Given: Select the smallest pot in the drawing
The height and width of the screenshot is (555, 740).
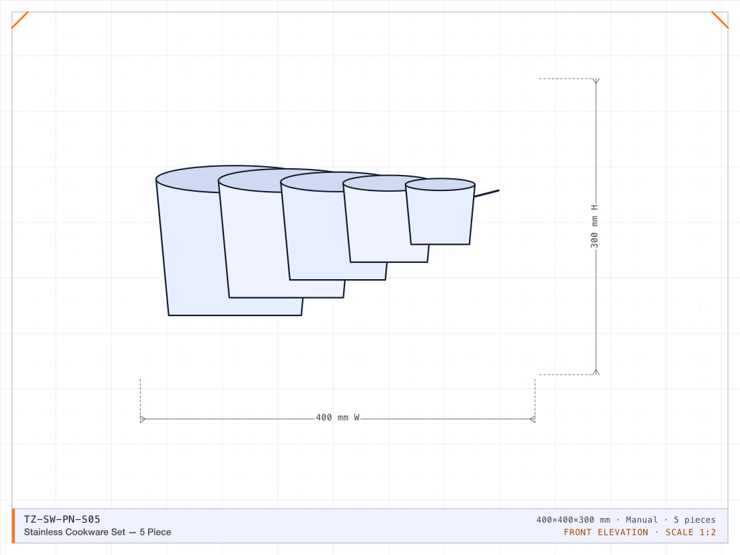Looking at the screenshot, I should coord(440,211).
